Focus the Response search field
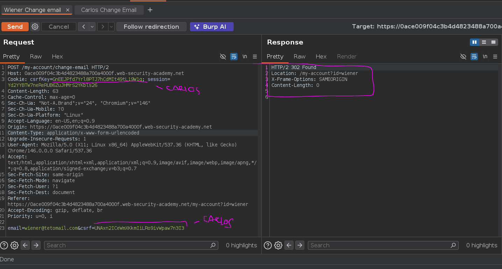 (383, 245)
